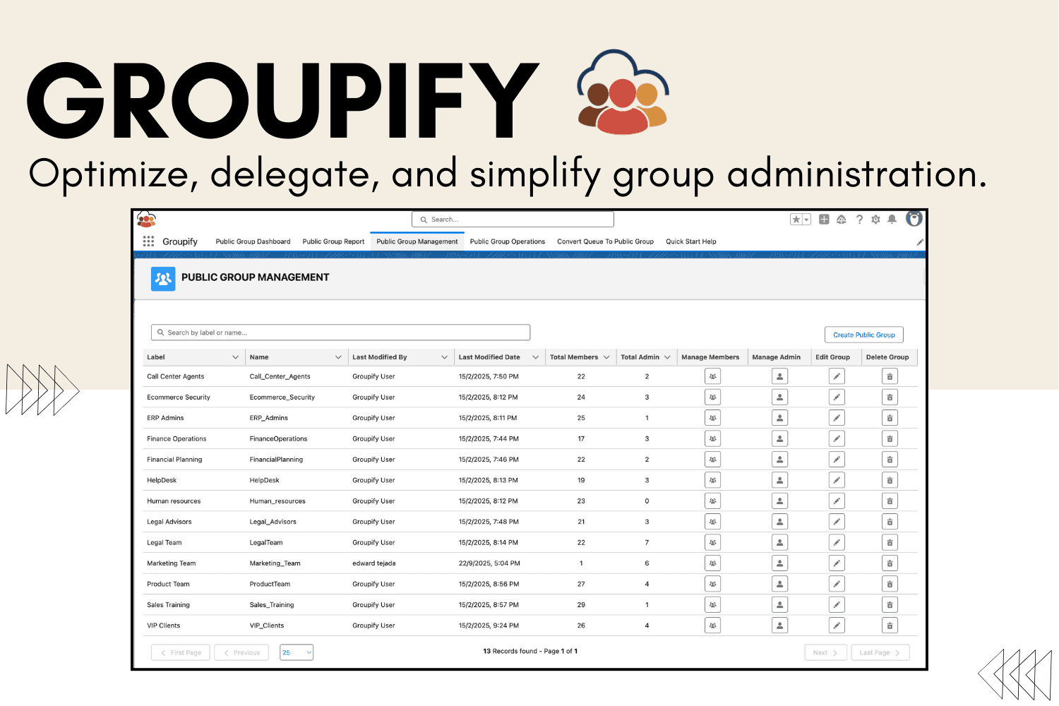Switch to Public Group Report tab
Viewport: 1059px width, 706px height.
(333, 241)
